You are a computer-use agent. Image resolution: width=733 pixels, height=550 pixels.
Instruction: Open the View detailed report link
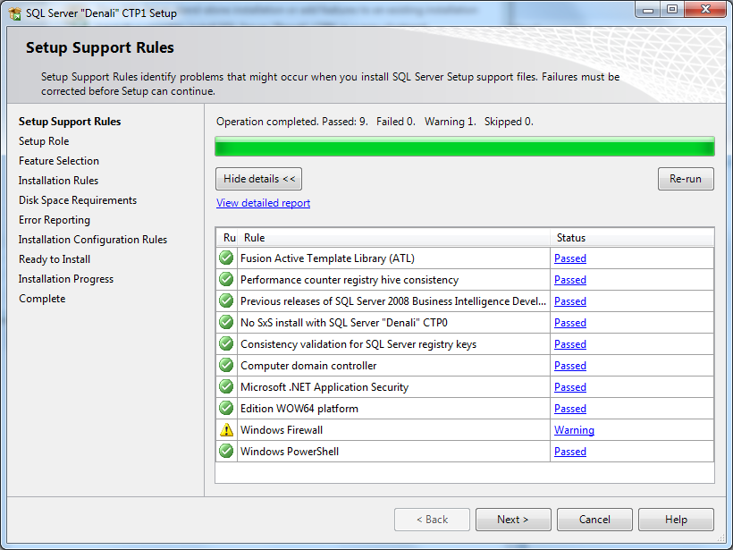point(263,203)
